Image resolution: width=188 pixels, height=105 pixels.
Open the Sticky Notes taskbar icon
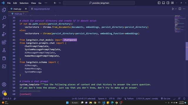click(x=108, y=103)
